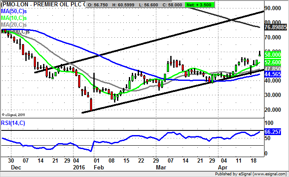
Task: Click the Net +3.500 change box
Action: (x=199, y=5)
